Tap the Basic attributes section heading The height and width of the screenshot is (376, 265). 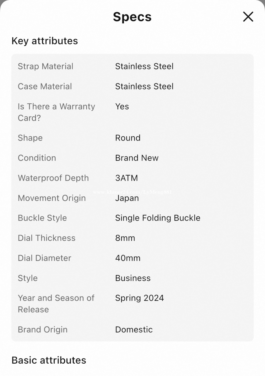click(49, 360)
